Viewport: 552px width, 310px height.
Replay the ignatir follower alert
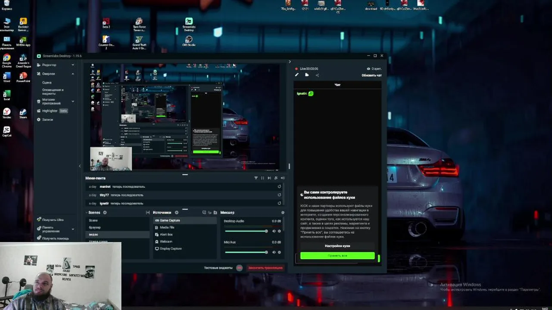click(279, 203)
